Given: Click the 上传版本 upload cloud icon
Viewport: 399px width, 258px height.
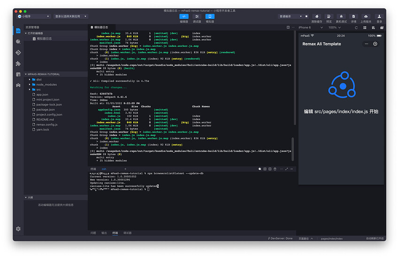Looking at the screenshot, I should tap(366, 16).
